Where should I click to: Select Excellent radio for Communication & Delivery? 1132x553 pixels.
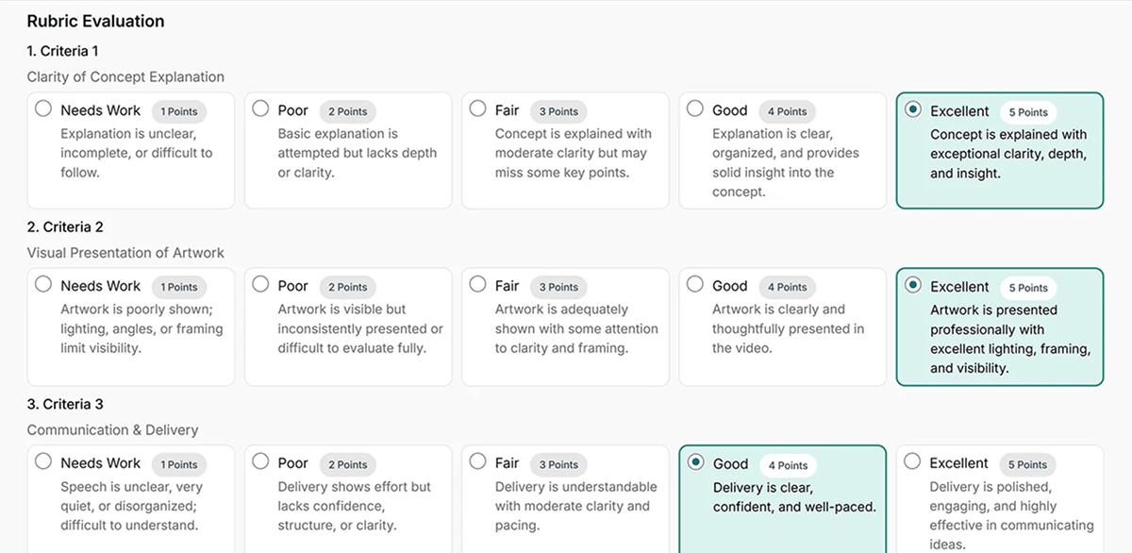pyautogui.click(x=912, y=461)
